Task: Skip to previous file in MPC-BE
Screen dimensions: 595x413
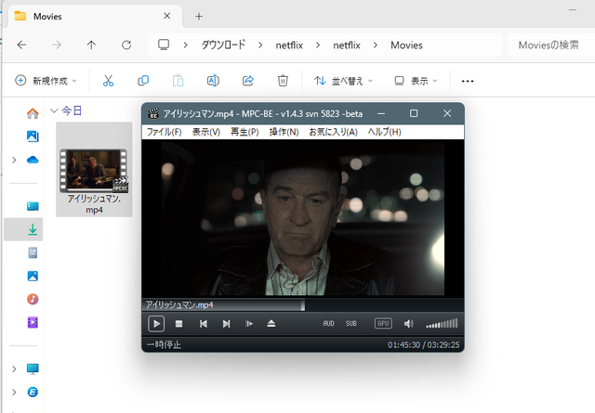Action: coord(203,324)
